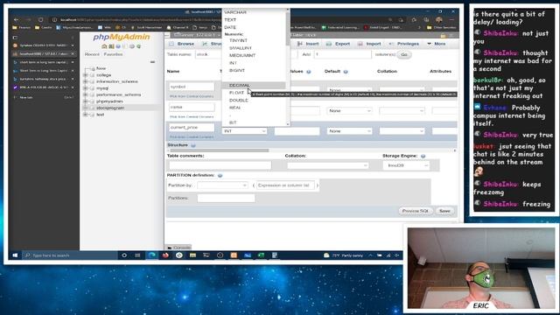This screenshot has height=315, width=560.
Task: Click the green reload navigation icon in sidebar
Action: (x=138, y=46)
